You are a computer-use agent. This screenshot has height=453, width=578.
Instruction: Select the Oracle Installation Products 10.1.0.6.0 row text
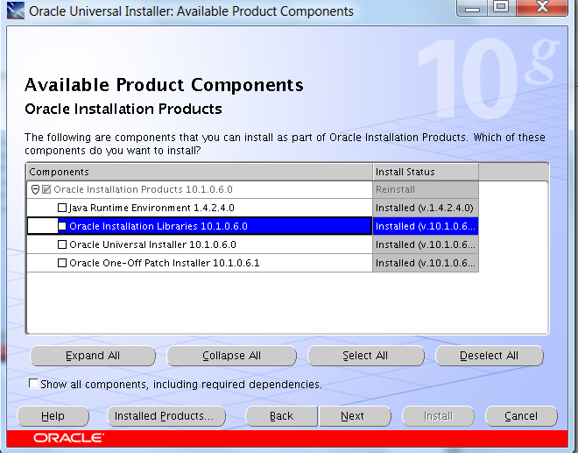(x=143, y=189)
